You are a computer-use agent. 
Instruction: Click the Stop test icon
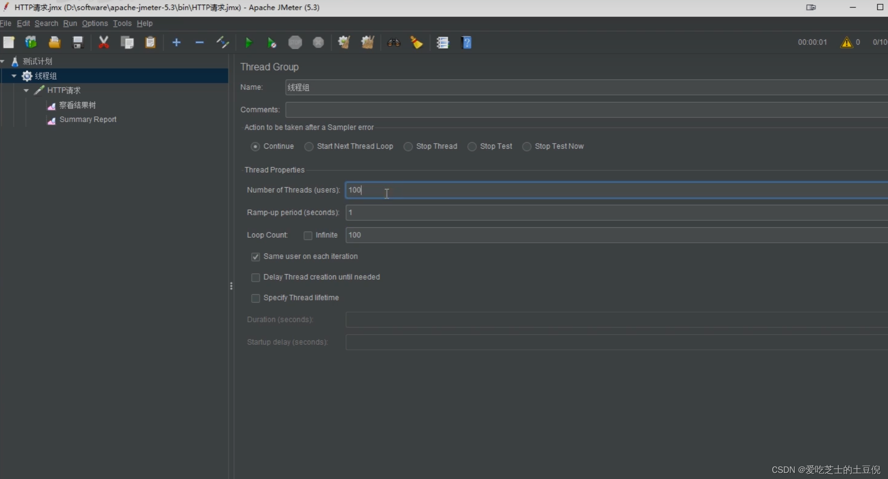pos(295,43)
